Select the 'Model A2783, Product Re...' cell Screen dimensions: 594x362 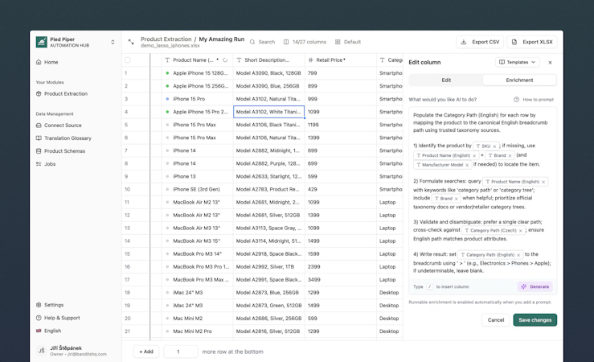click(x=269, y=189)
